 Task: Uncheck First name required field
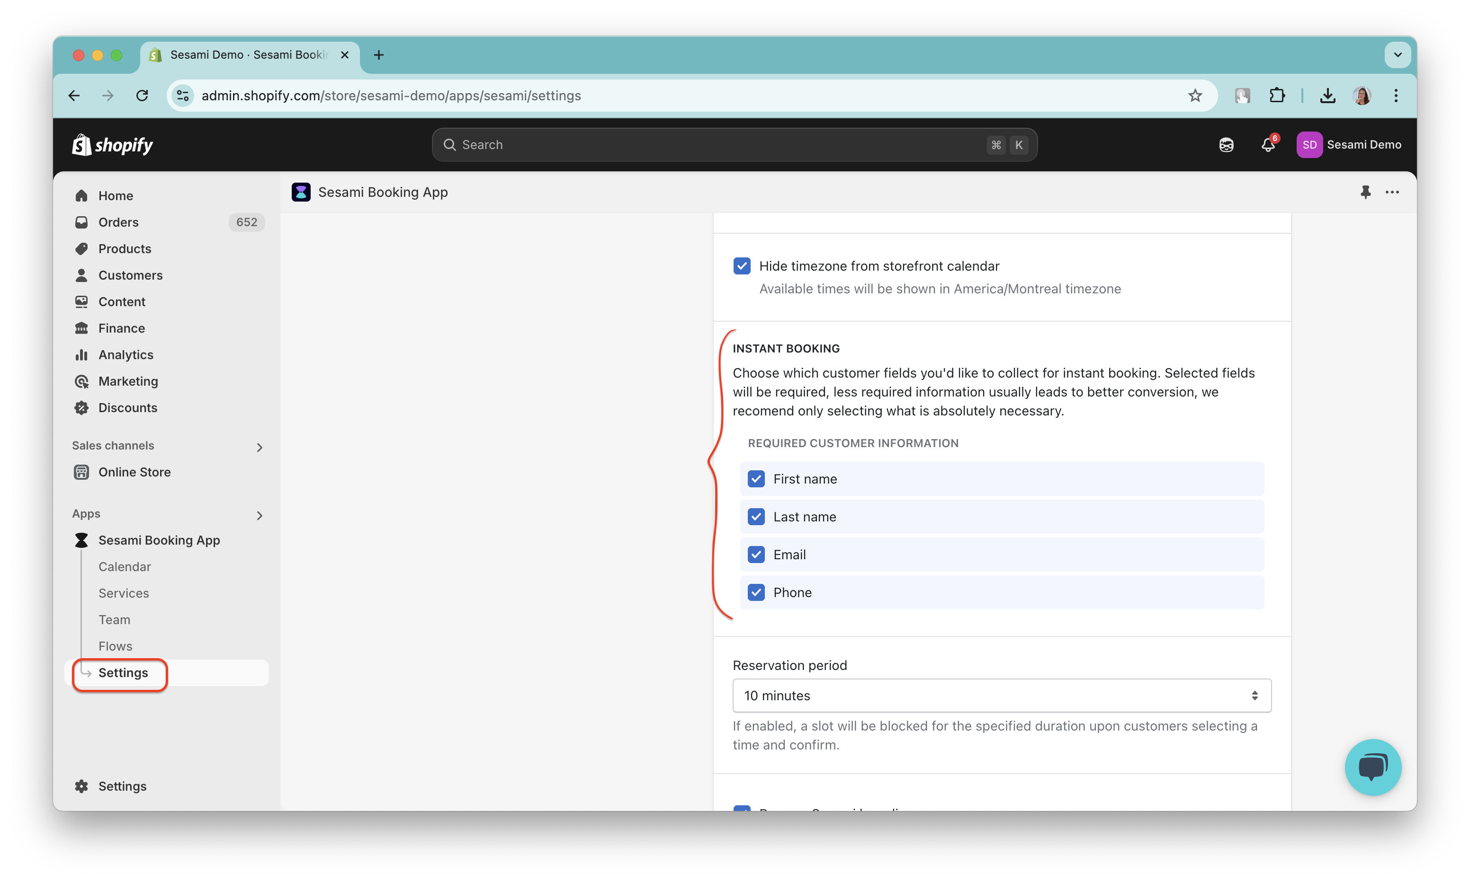pyautogui.click(x=756, y=479)
